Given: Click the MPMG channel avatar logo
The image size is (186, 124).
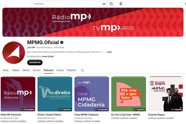Looking at the screenshot, I should click(x=14, y=53).
